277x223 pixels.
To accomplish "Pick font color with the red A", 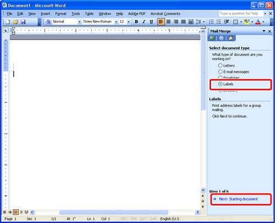I will (258, 22).
